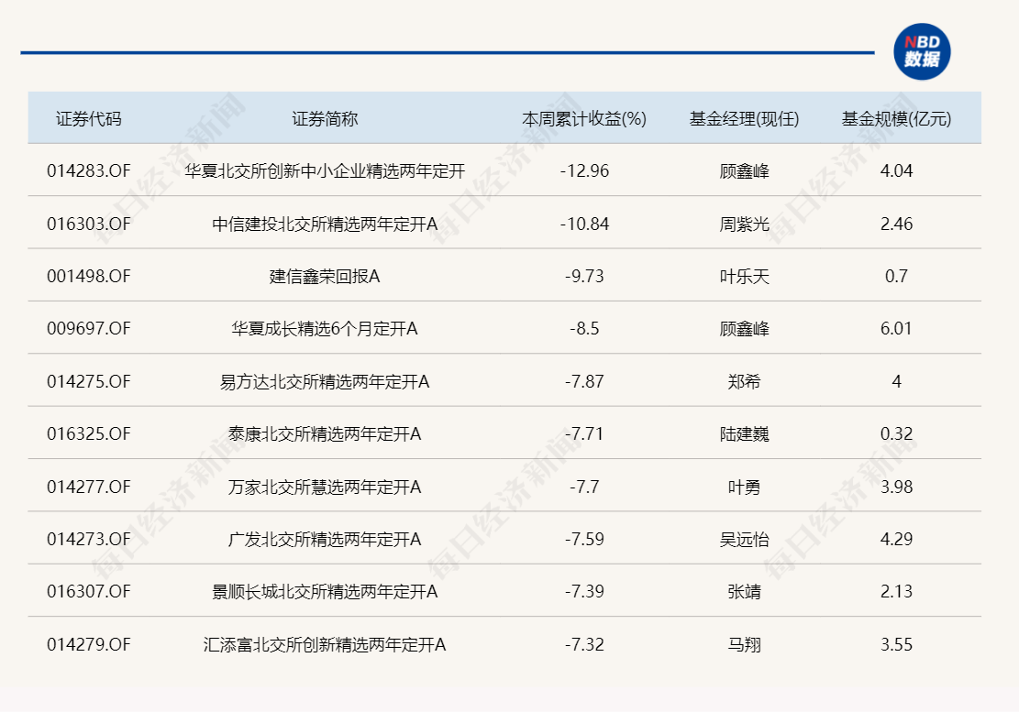Select return value -7.7
1019x712 pixels.
584,487
